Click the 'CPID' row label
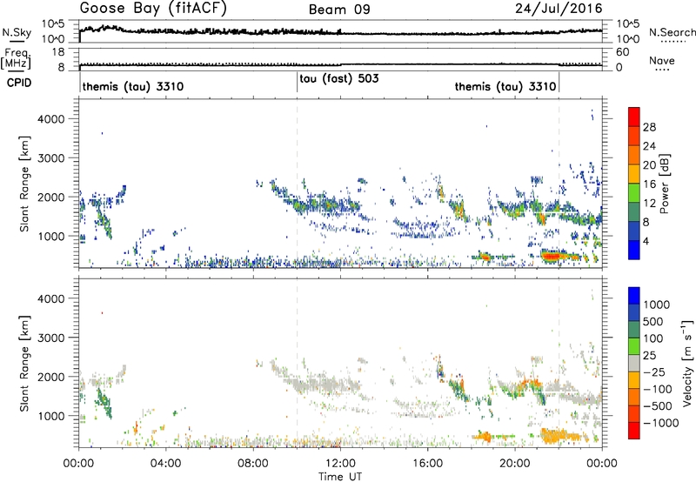The height and width of the screenshot is (482, 696). [x=19, y=83]
